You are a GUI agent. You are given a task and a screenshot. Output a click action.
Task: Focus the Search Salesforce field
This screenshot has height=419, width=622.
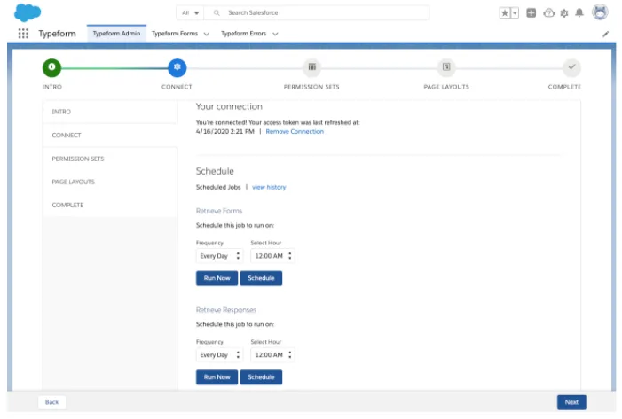point(317,13)
